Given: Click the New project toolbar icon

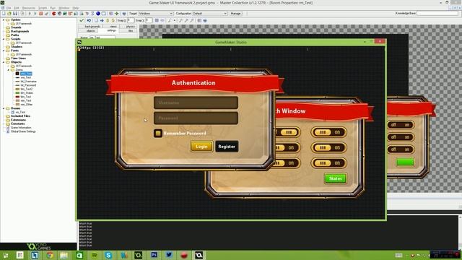Looking at the screenshot, I should point(4,13).
